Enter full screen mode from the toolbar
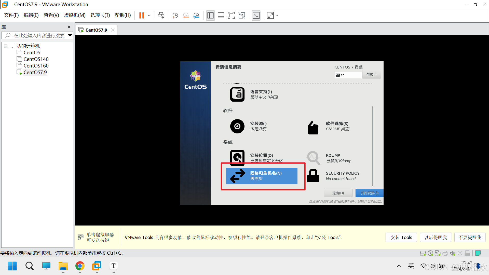The height and width of the screenshot is (275, 489). coord(231,16)
